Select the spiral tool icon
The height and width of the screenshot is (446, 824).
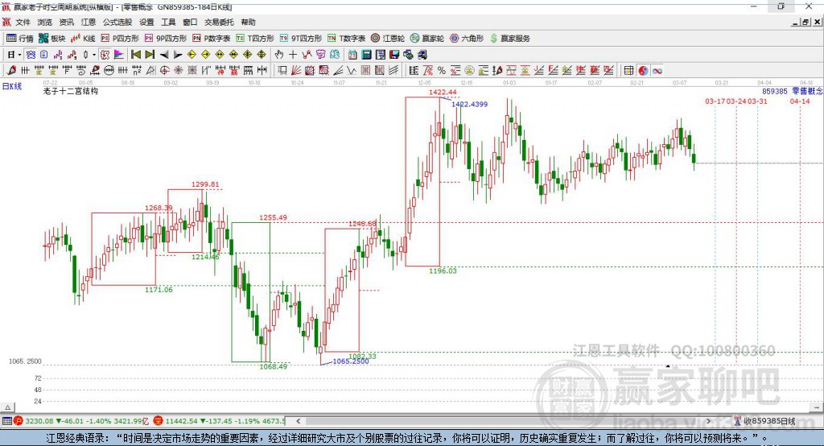tap(81, 71)
